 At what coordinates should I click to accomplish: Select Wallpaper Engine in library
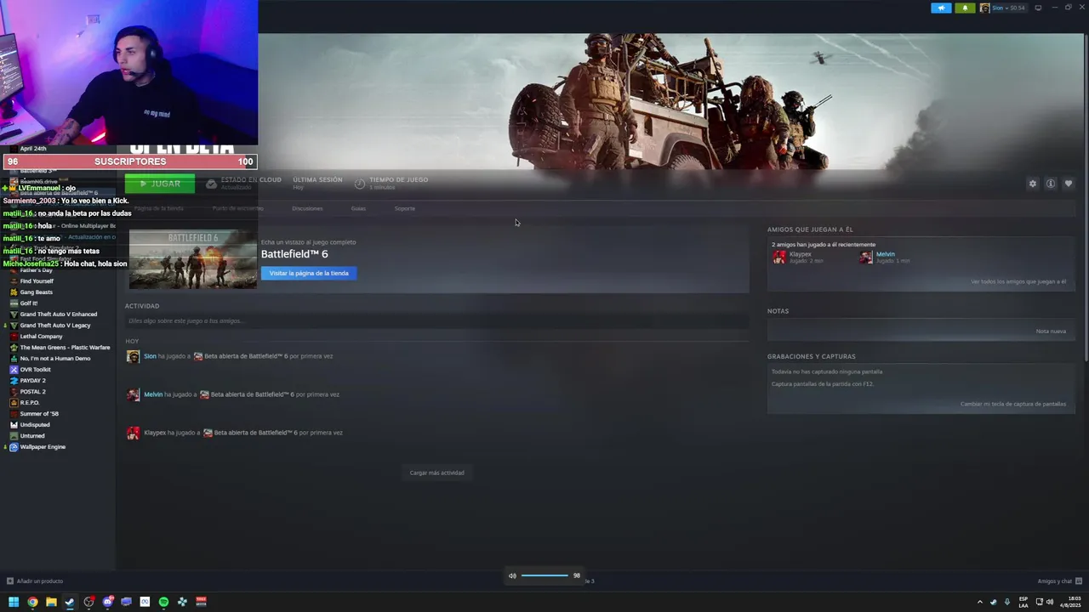coord(43,447)
